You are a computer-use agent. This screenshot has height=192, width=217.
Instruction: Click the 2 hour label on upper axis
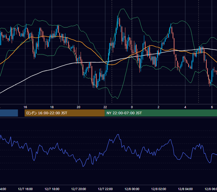[x=159, y=107]
